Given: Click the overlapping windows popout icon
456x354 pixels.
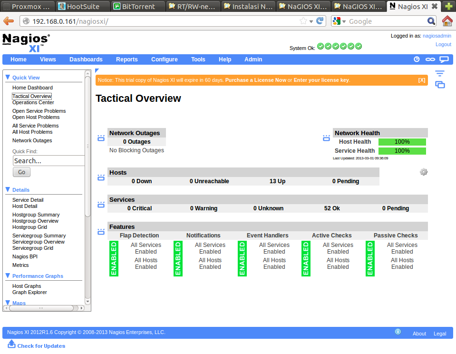Looking at the screenshot, I should [440, 85].
